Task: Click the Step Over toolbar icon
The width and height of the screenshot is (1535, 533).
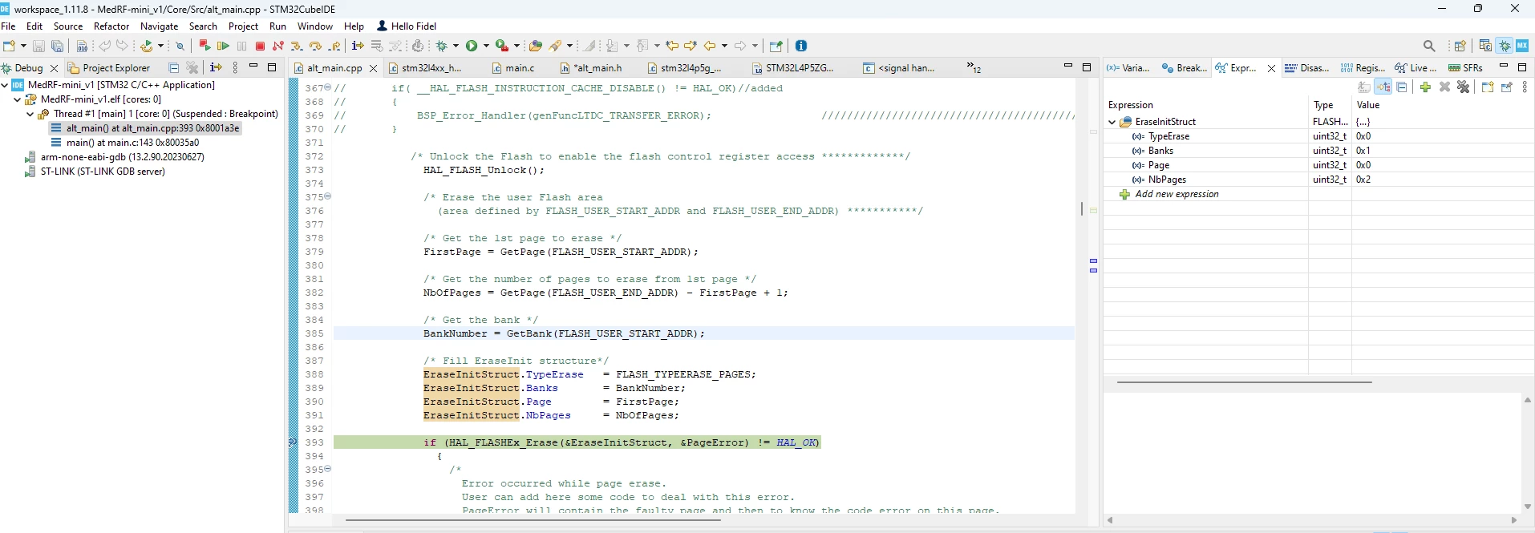Action: coord(315,46)
